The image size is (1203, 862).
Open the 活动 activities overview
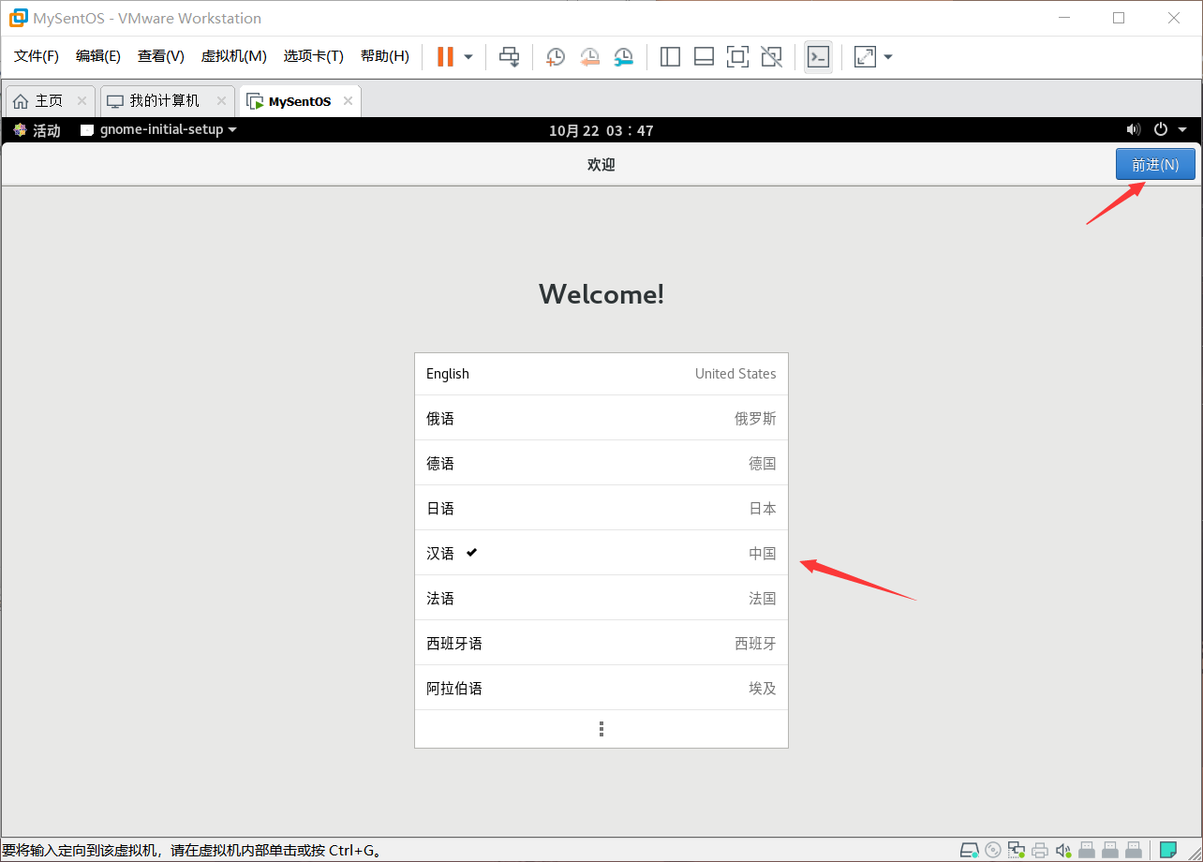[37, 130]
